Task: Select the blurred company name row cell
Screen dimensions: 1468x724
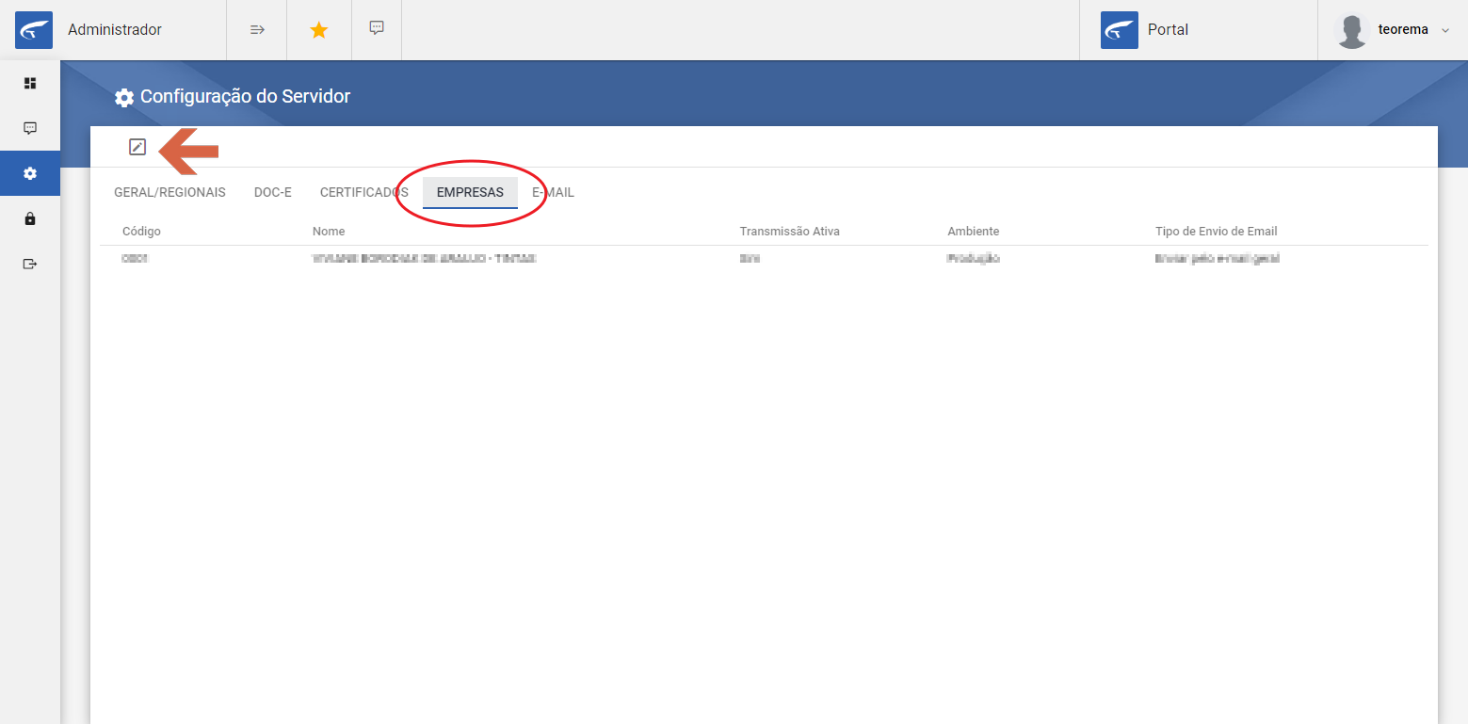Action: [x=424, y=258]
